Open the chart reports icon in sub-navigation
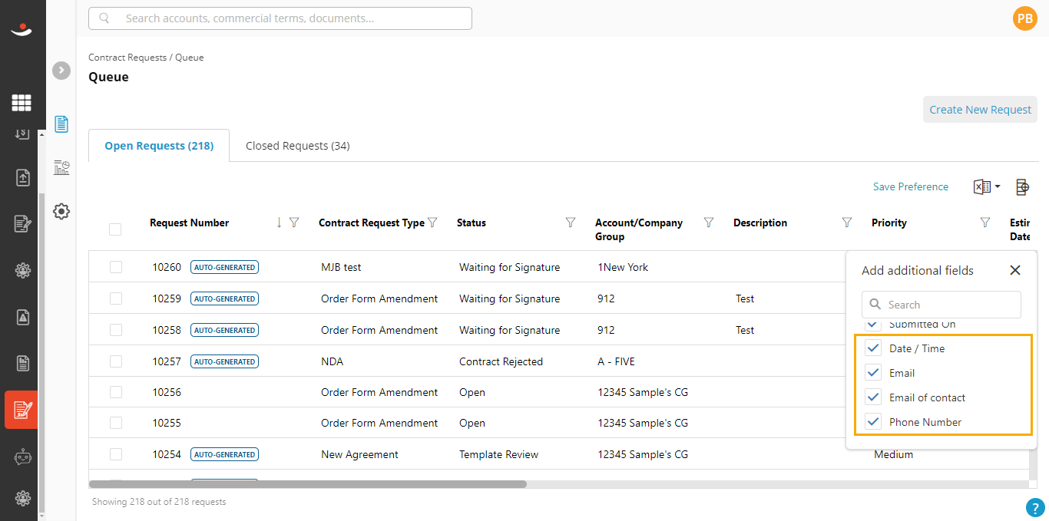Image resolution: width=1049 pixels, height=521 pixels. pyautogui.click(x=61, y=167)
